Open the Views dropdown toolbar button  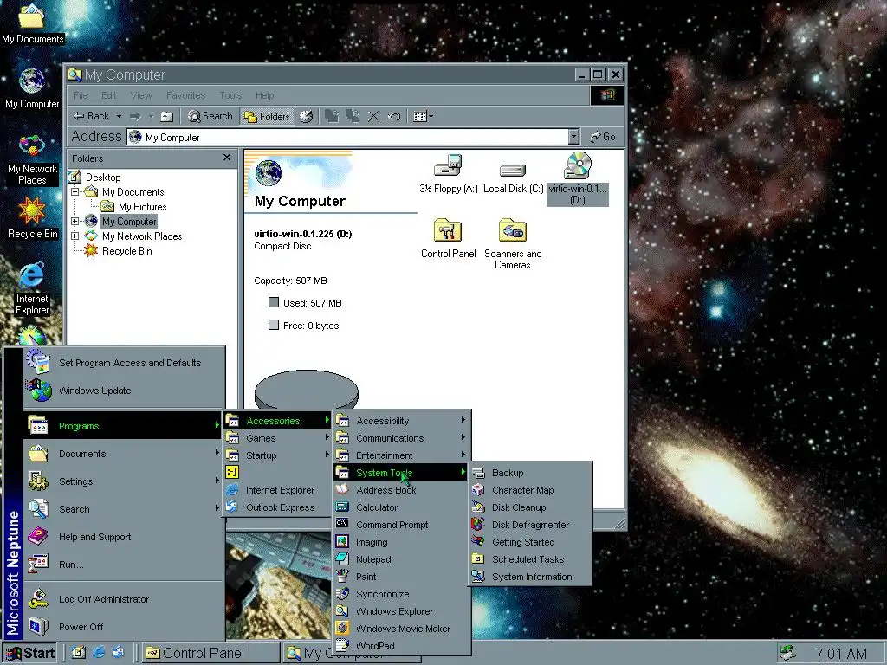tap(423, 117)
